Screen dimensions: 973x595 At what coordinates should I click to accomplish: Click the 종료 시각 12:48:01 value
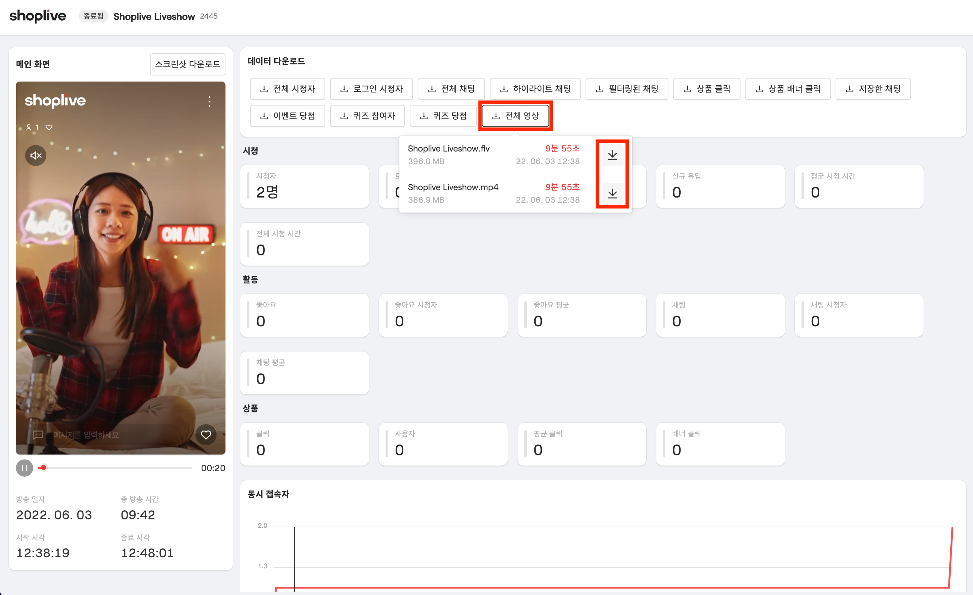point(147,553)
